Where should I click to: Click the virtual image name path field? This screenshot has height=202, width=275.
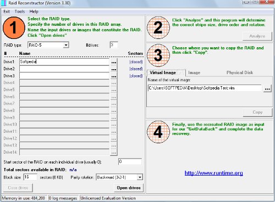click(205, 88)
